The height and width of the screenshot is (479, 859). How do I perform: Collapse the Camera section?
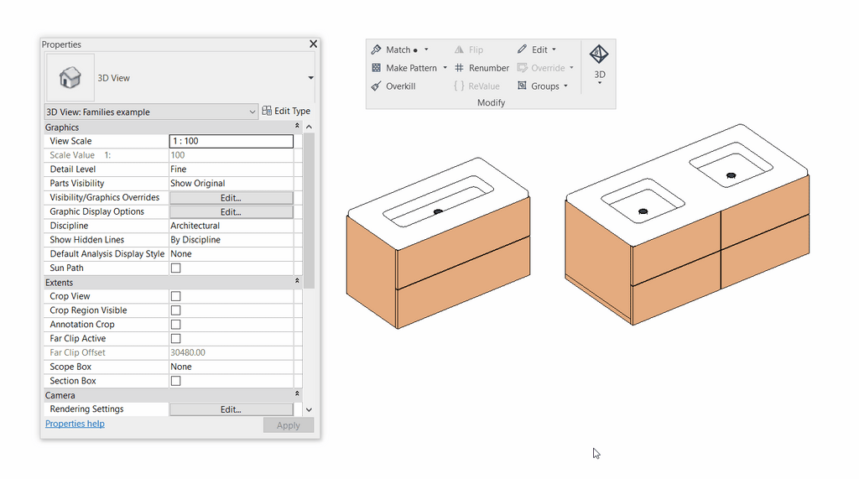297,394
